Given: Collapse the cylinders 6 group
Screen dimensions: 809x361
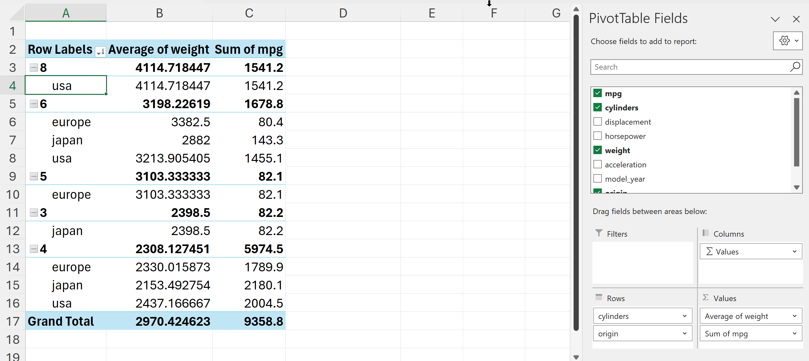Looking at the screenshot, I should [x=34, y=104].
